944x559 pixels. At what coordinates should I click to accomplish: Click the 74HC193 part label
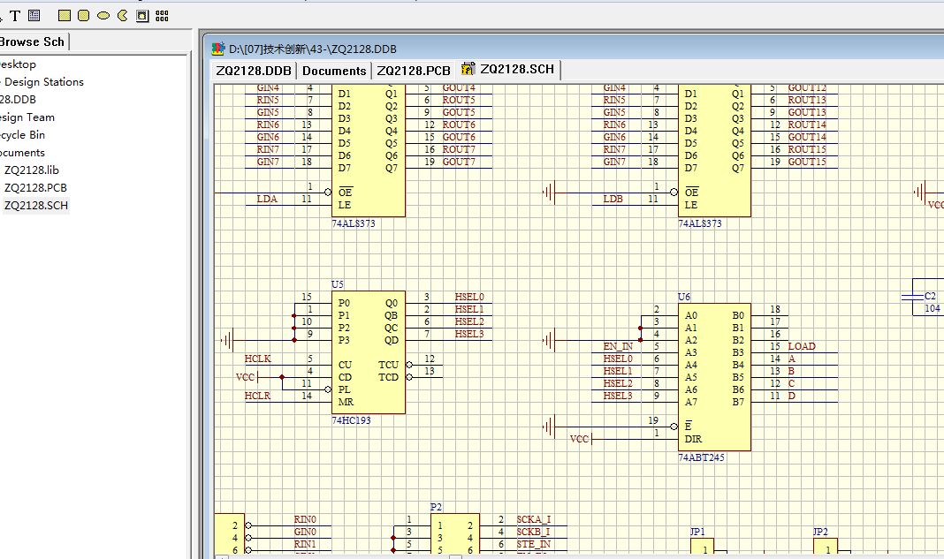[351, 420]
